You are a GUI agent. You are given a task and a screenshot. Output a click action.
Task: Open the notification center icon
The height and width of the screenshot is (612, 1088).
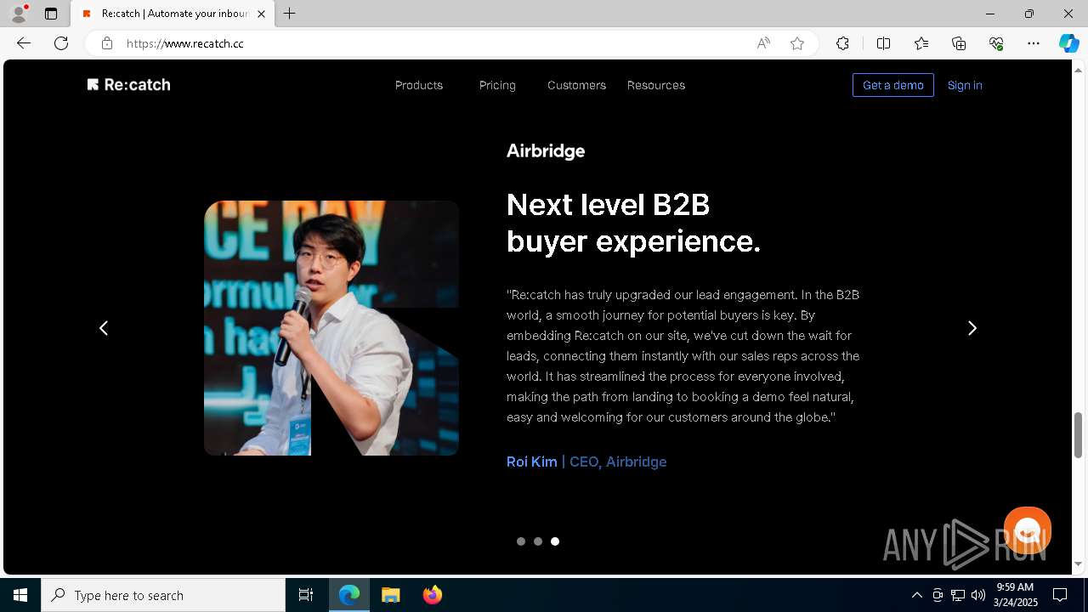tap(1060, 595)
